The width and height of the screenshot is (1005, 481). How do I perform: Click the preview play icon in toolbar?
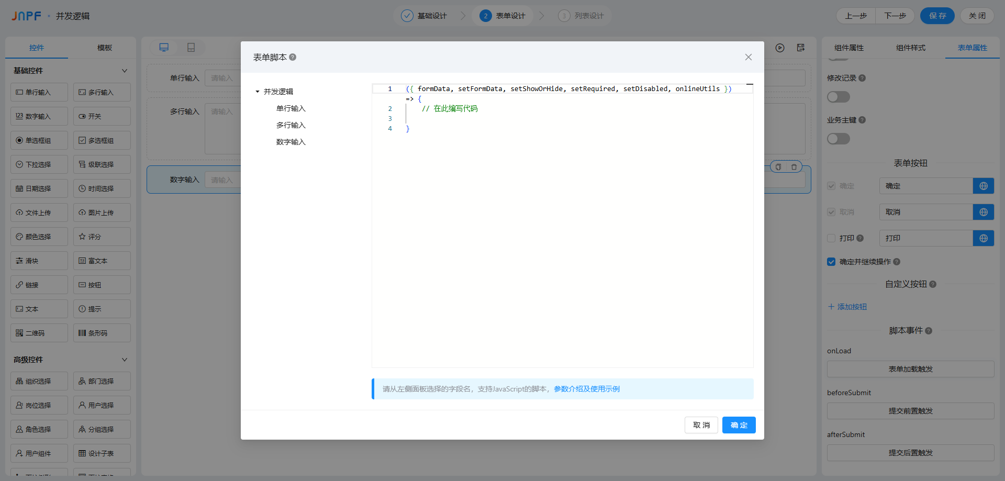pos(780,48)
